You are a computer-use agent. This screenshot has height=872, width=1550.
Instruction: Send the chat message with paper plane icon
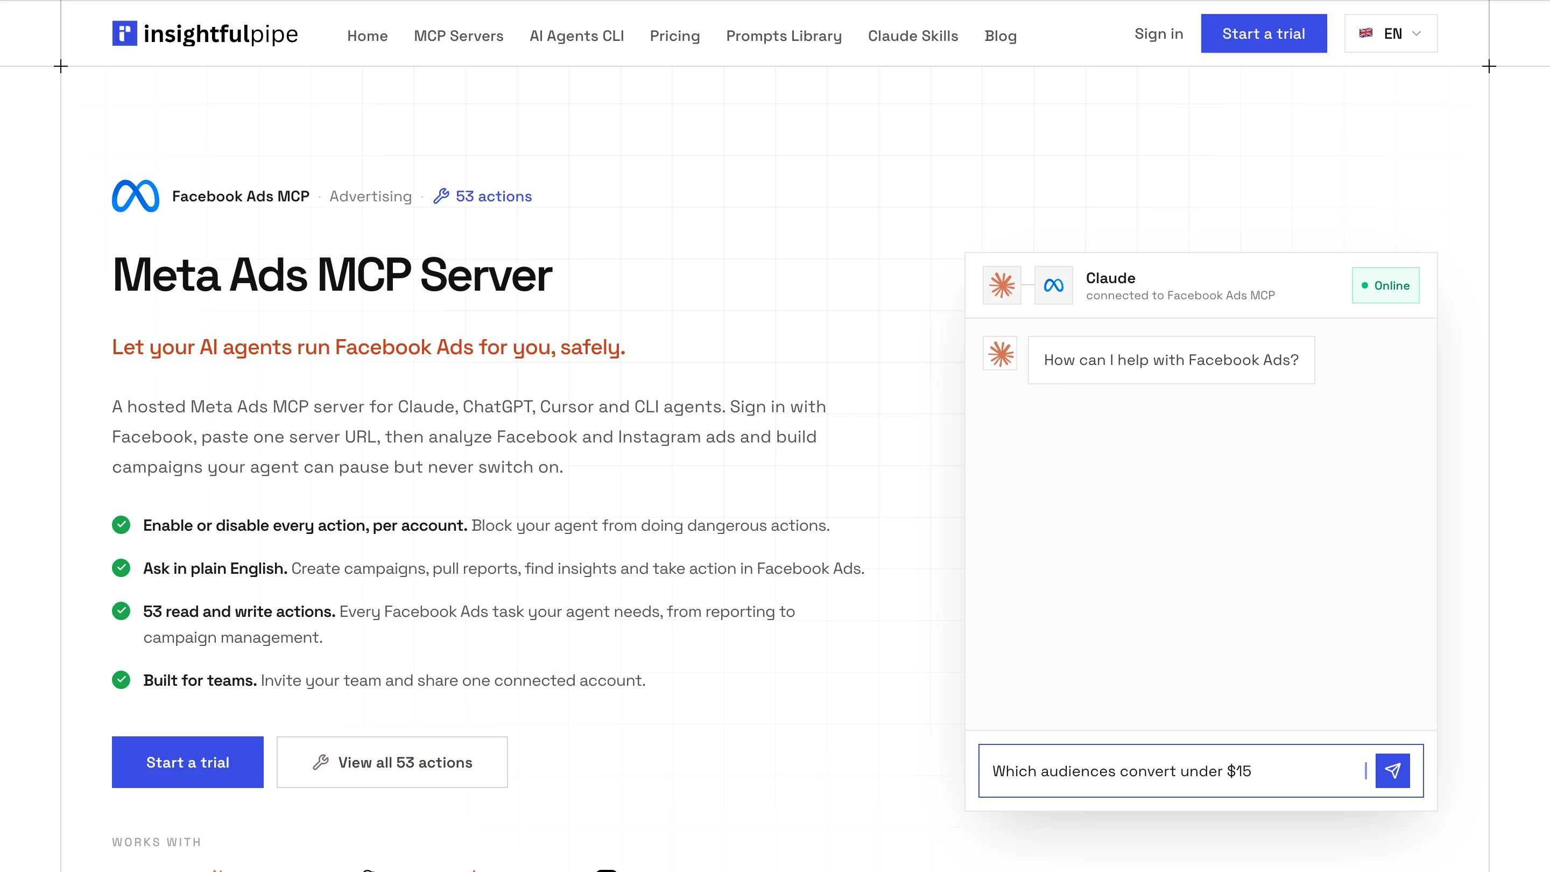(x=1392, y=771)
